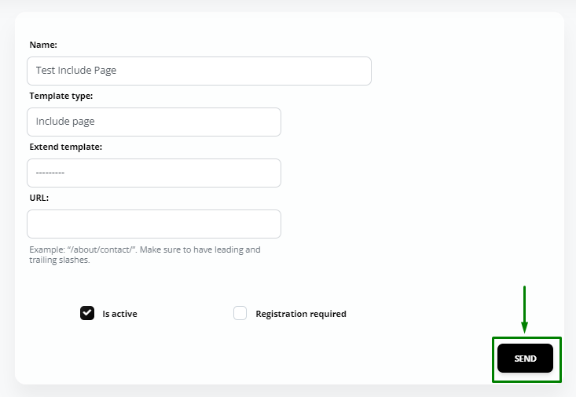Open the Template type dropdown

click(154, 122)
